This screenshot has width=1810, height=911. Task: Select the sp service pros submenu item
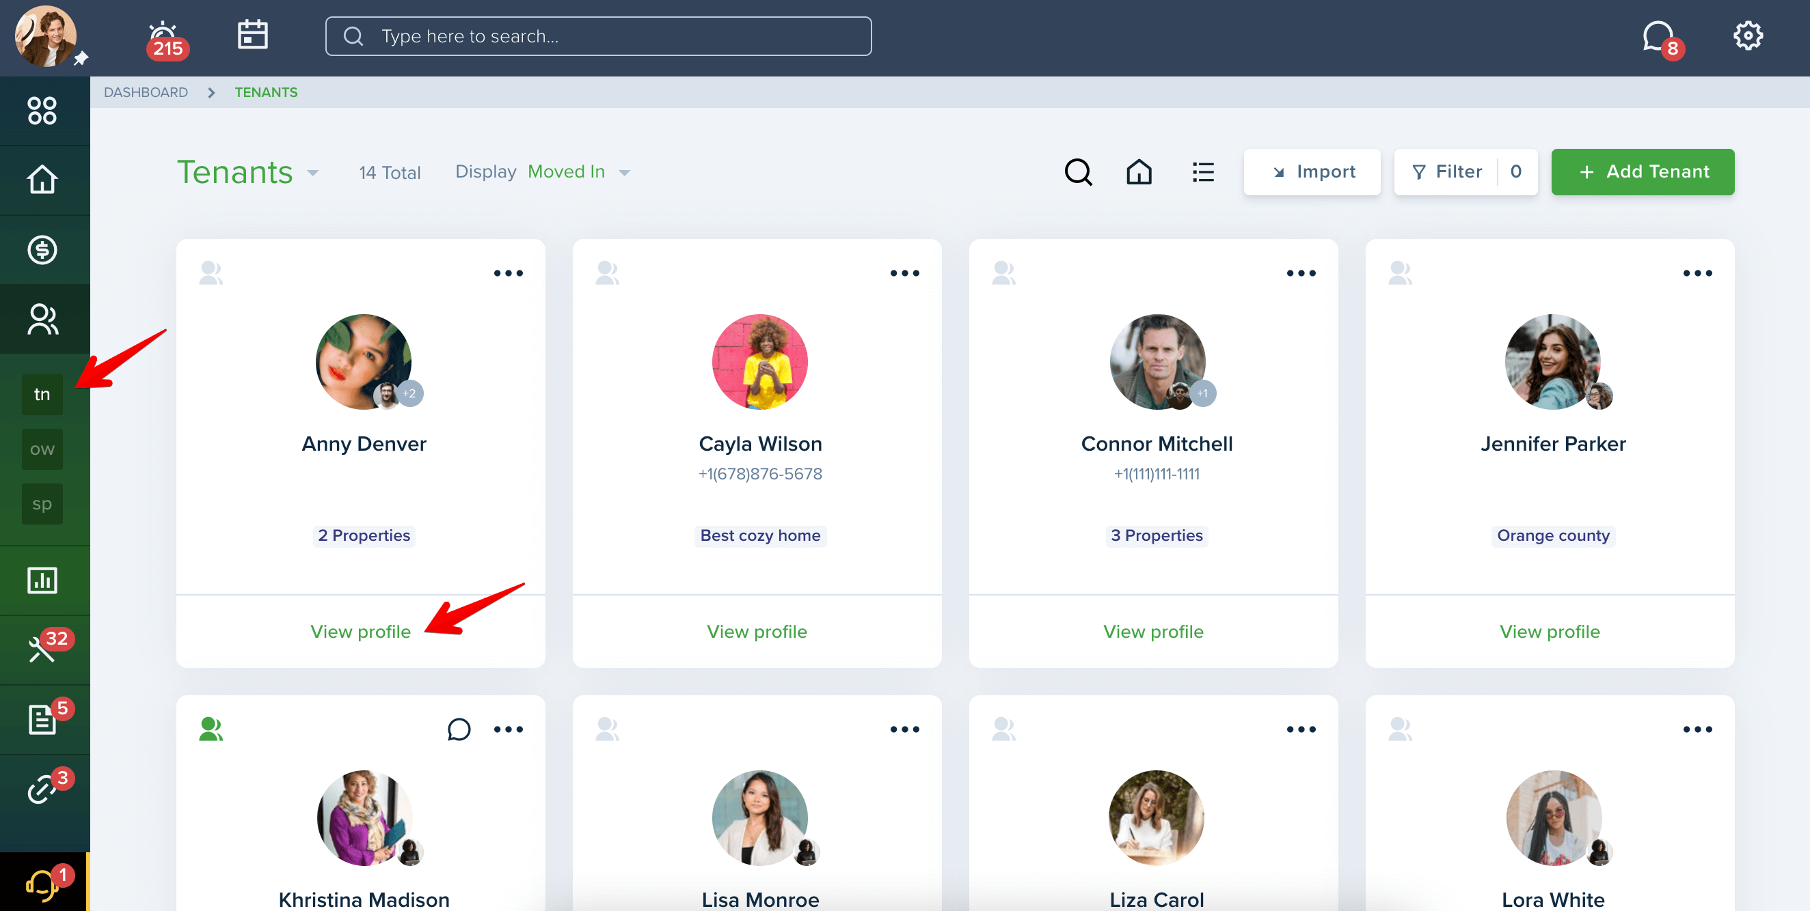42,504
